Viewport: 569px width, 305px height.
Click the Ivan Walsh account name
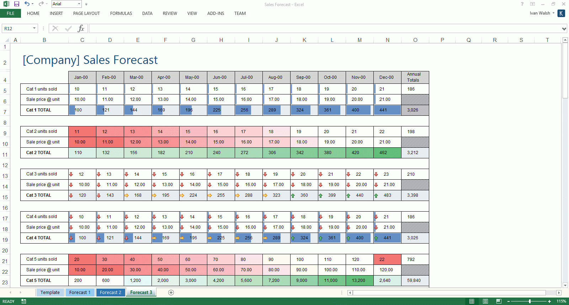(x=540, y=13)
